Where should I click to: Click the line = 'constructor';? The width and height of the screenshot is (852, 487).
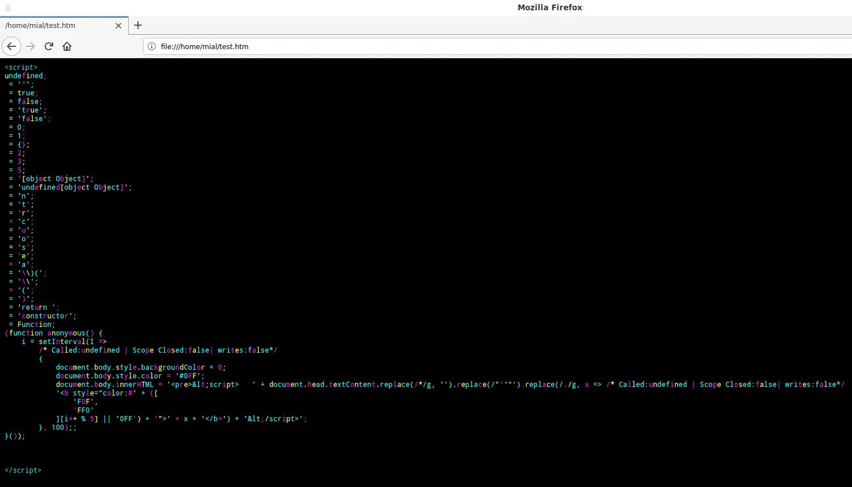(x=42, y=316)
